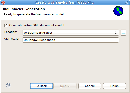This screenshot has width=130, height=93.
Task: Click the red application icon in title bar
Action: tap(3, 3)
